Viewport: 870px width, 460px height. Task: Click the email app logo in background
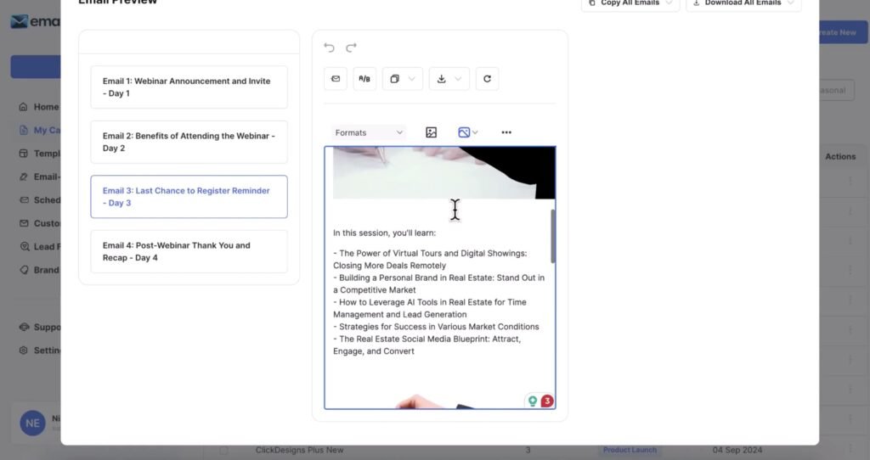click(x=35, y=21)
